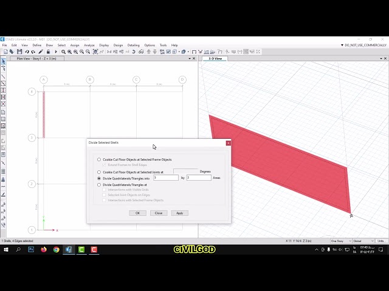389x291 pixels.
Task: Toggle the Lock model padlock icon
Action: click(48, 52)
